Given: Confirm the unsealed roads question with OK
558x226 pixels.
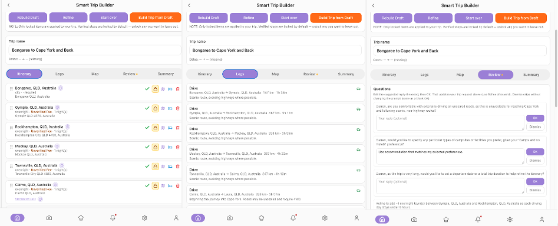Looking at the screenshot, I should pos(535,118).
